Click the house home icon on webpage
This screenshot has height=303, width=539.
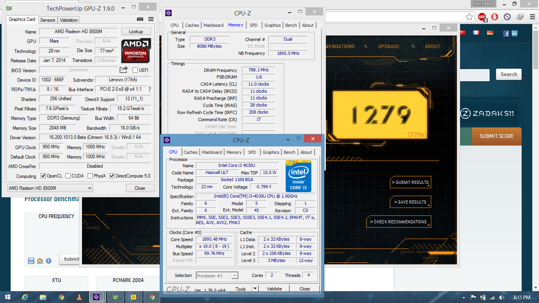pos(40,261)
